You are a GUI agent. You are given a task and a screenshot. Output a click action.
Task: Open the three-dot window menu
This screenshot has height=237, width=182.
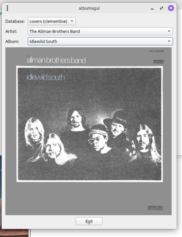[7, 8]
